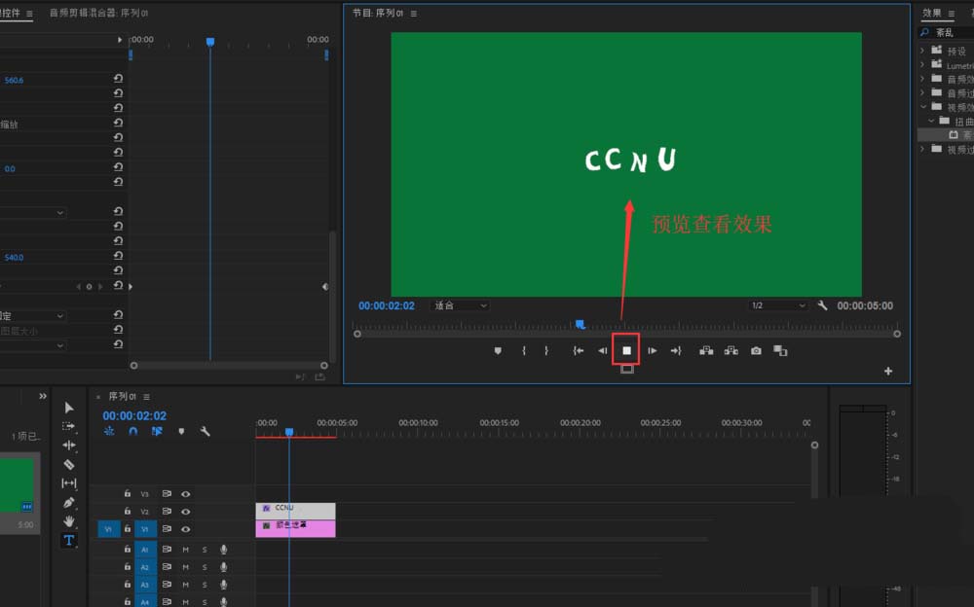Open the 适合 zoom level dropdown
974x607 pixels.
459,304
